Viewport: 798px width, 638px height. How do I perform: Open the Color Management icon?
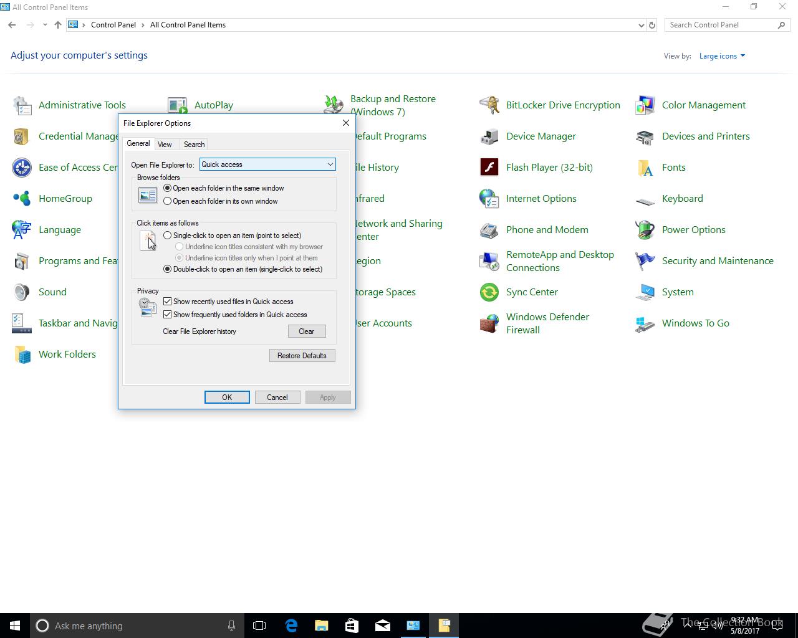coord(645,105)
